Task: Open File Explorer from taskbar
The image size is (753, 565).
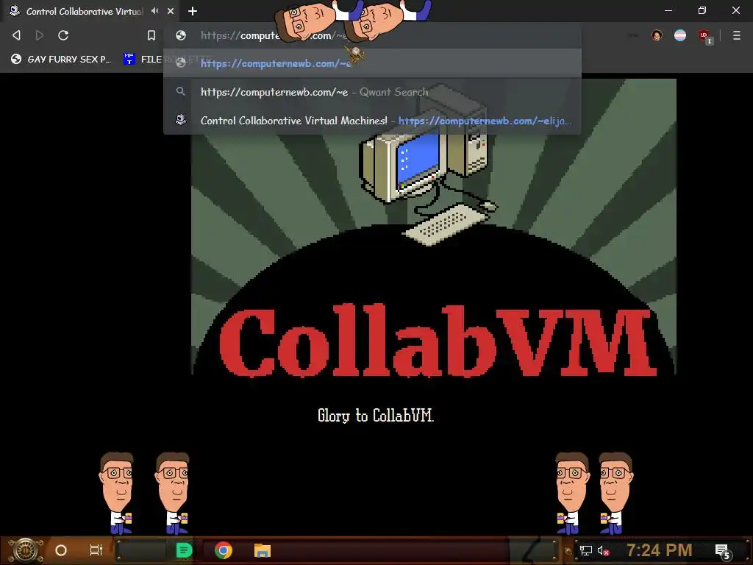Action: coord(263,550)
